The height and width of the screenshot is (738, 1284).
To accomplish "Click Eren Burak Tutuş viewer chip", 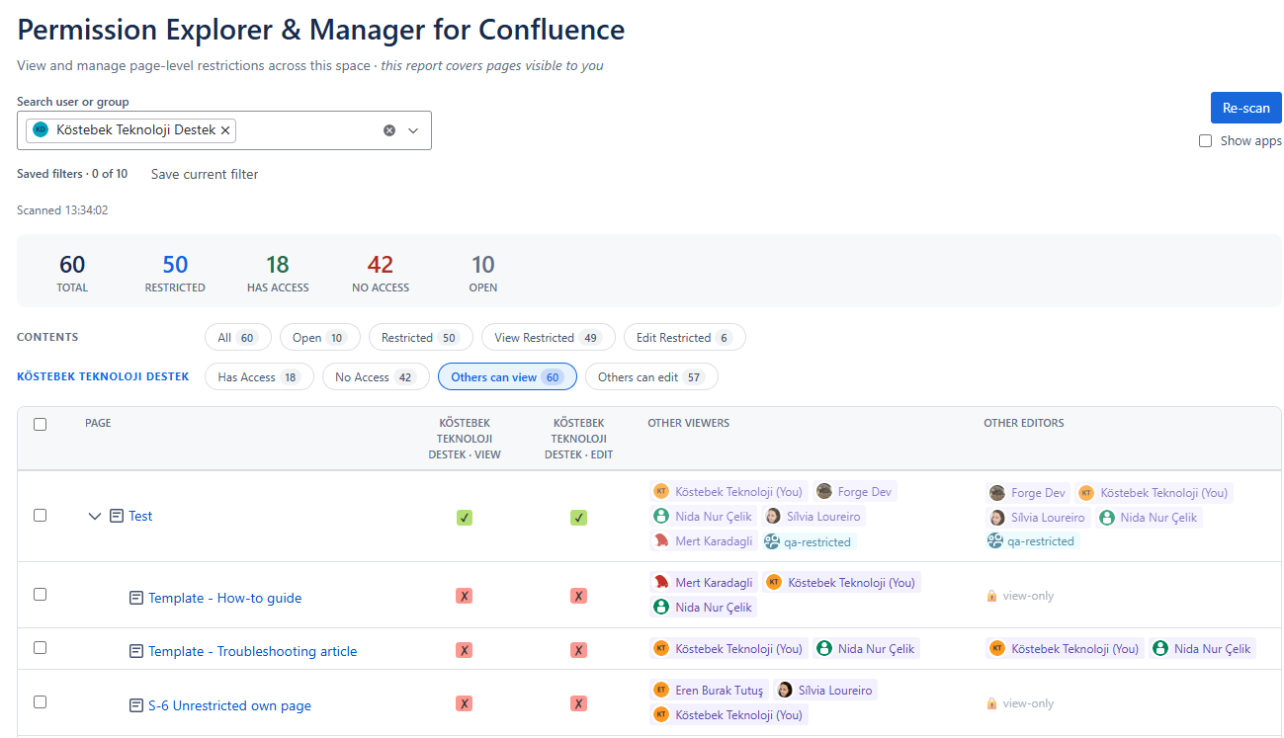I will (708, 690).
